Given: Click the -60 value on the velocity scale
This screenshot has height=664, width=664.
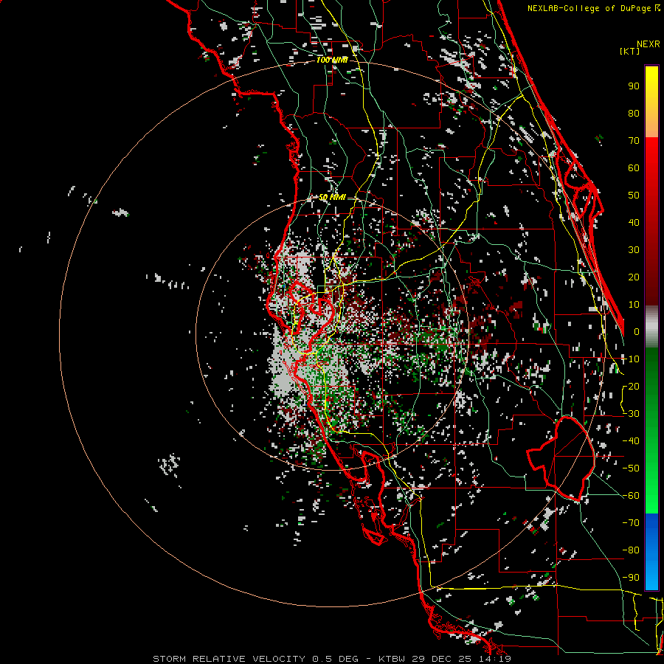Looking at the screenshot, I should pos(631,496).
